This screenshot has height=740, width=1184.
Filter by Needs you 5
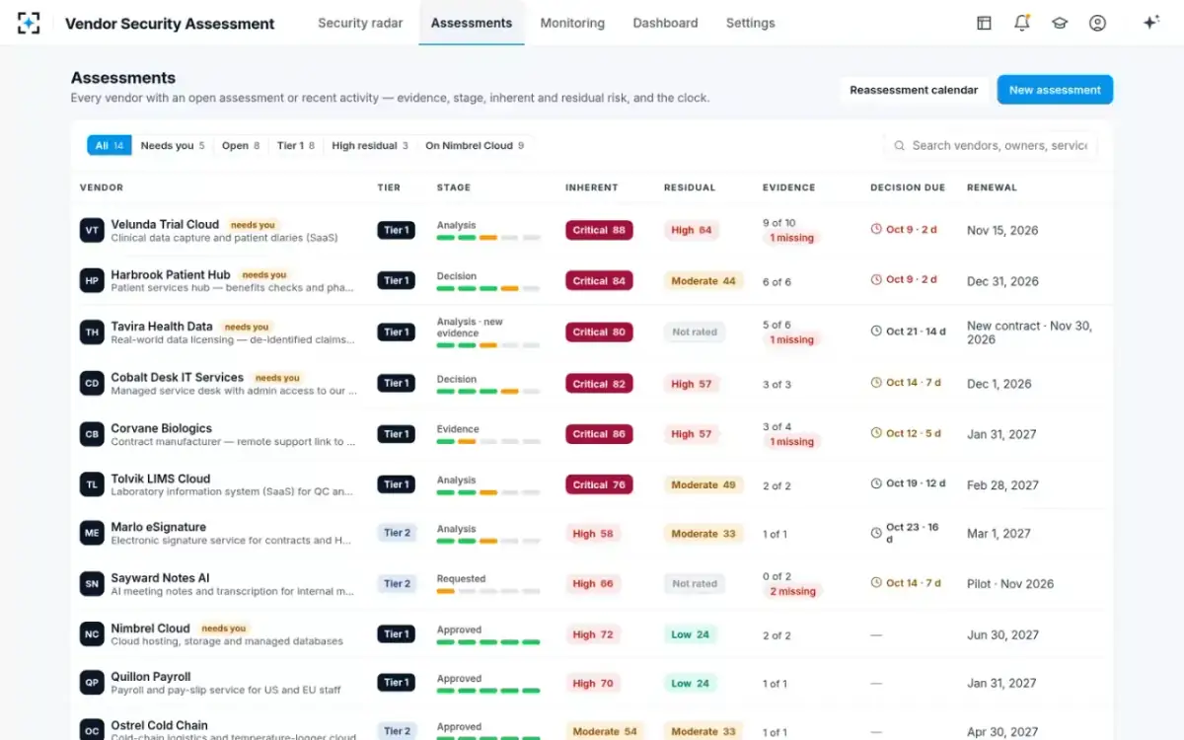point(173,145)
